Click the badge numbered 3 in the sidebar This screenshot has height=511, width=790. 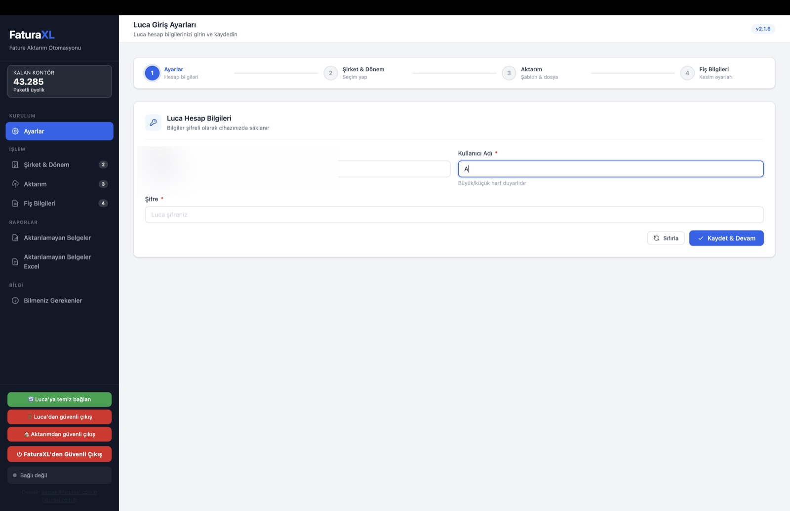click(x=103, y=184)
